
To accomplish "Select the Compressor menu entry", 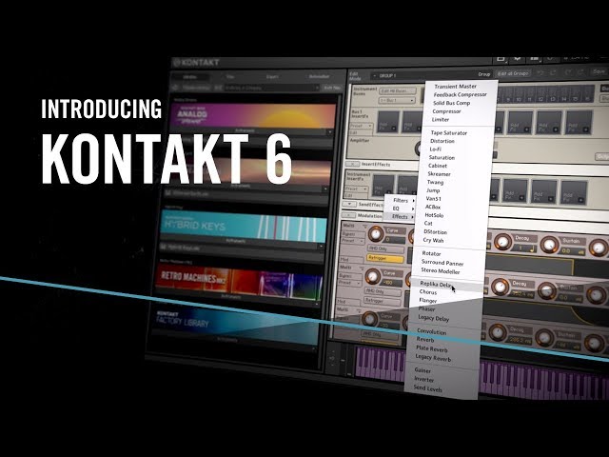I will [446, 111].
